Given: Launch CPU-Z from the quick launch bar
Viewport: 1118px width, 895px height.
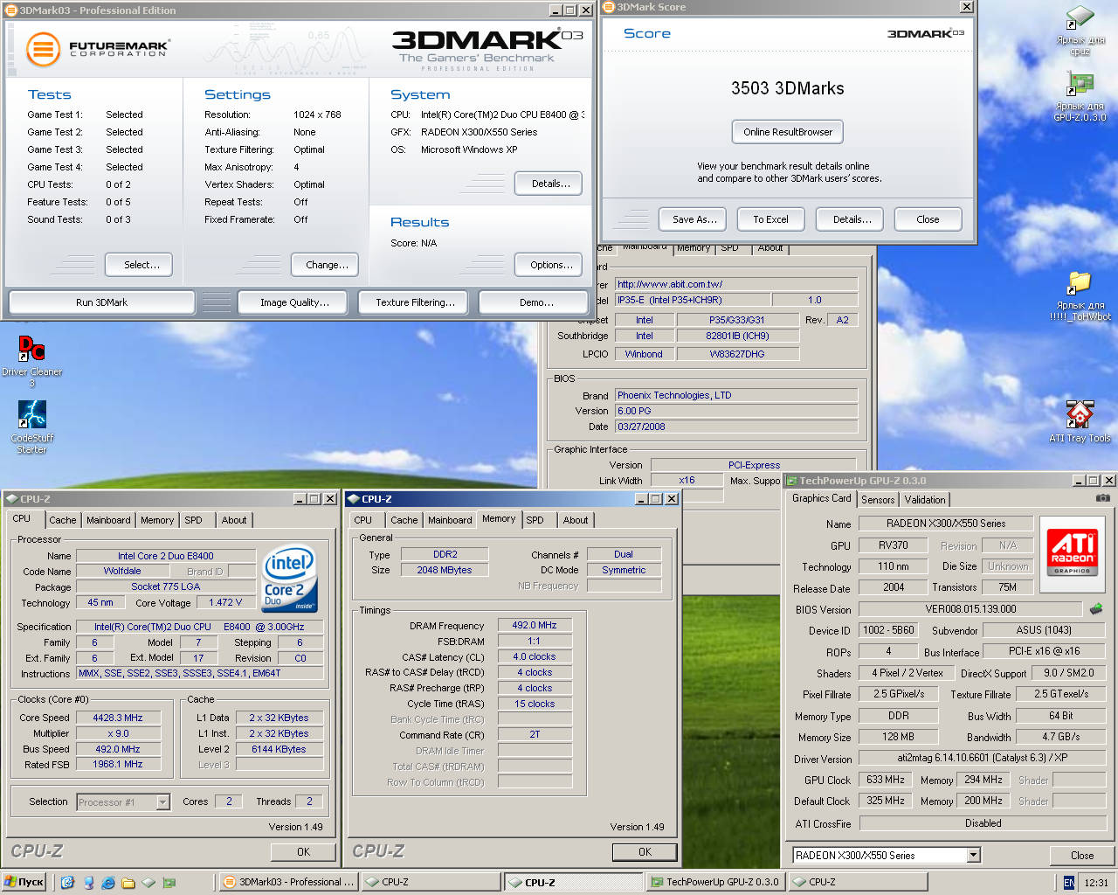Looking at the screenshot, I should (148, 883).
